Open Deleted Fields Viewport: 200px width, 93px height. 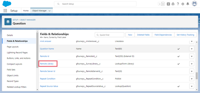[143, 35]
